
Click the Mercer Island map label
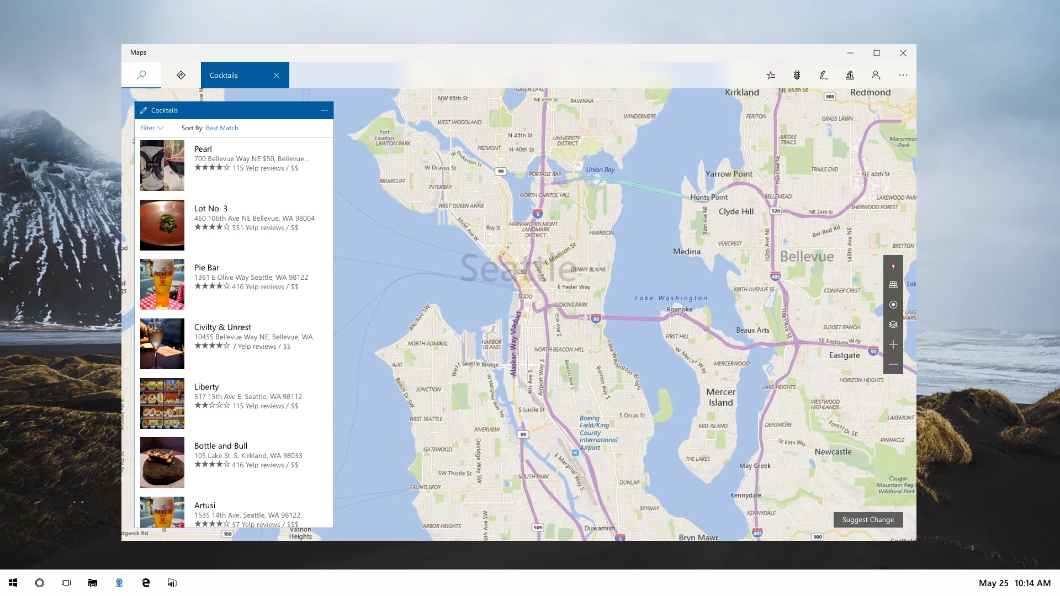(x=721, y=397)
